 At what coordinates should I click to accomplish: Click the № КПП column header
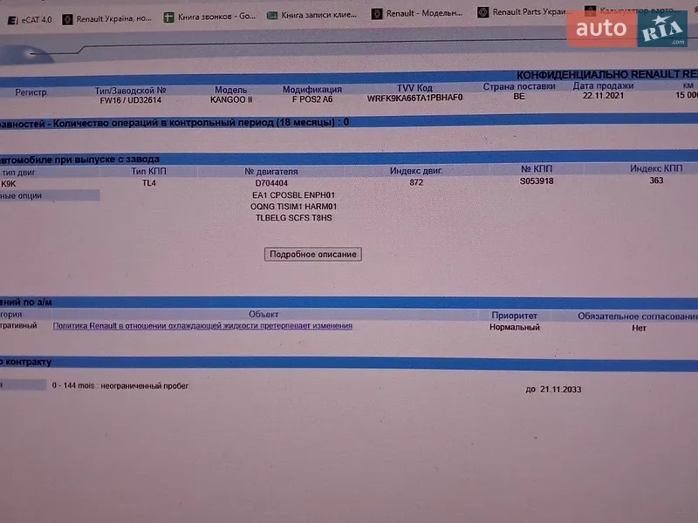tap(537, 169)
